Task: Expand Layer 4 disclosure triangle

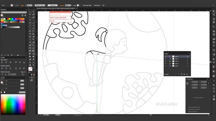Action: (x=171, y=59)
